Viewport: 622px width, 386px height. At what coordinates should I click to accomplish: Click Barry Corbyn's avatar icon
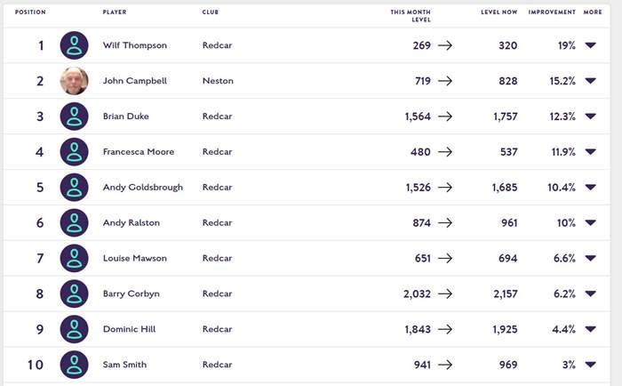(74, 294)
